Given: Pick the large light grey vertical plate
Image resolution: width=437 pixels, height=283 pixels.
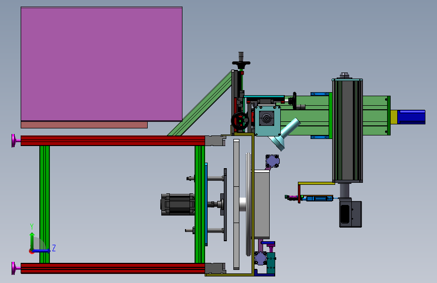Looking at the screenshot, I should pos(236,204).
